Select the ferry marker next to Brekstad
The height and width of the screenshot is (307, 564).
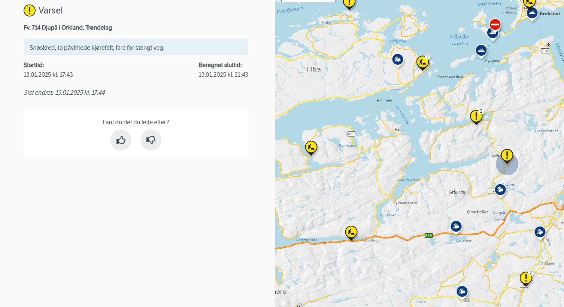coord(532,13)
